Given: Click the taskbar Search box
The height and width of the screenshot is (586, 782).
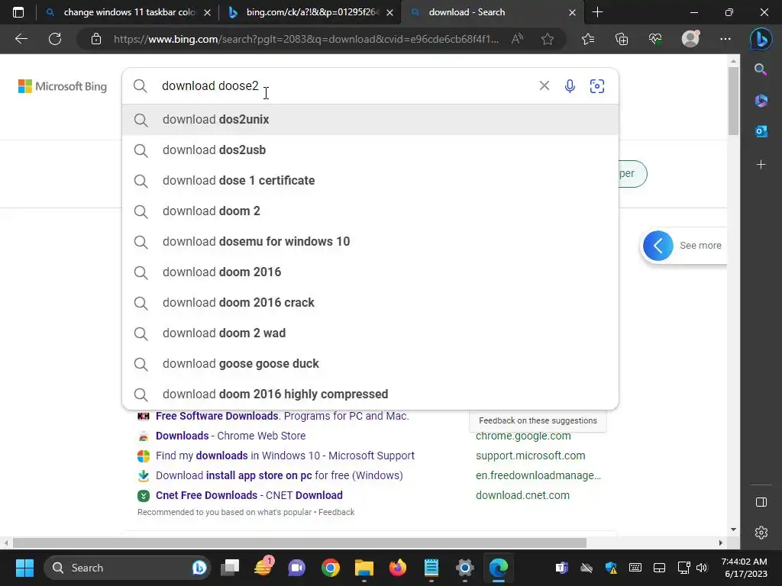Looking at the screenshot, I should [x=128, y=568].
